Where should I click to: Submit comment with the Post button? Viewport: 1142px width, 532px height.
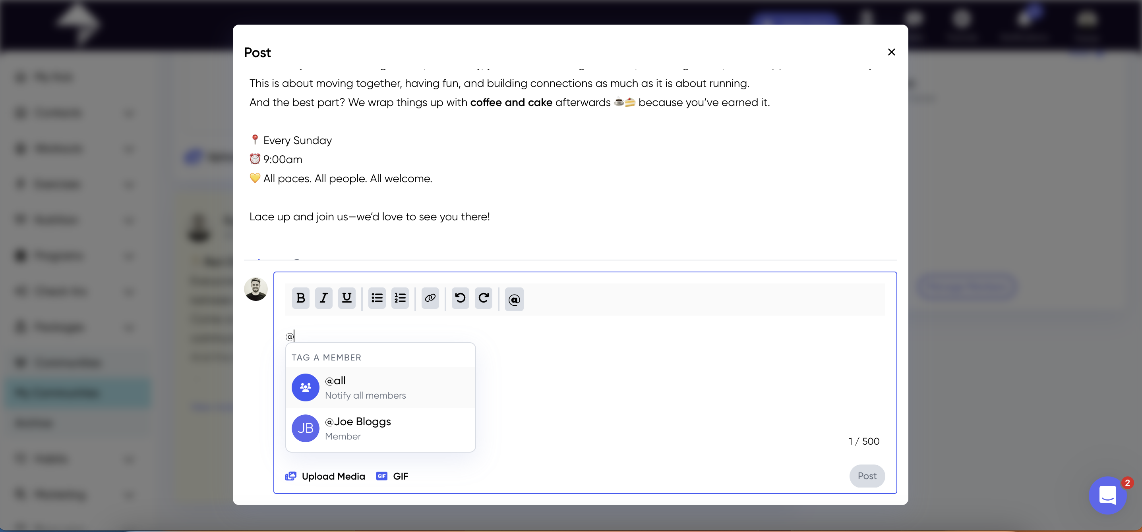point(867,476)
